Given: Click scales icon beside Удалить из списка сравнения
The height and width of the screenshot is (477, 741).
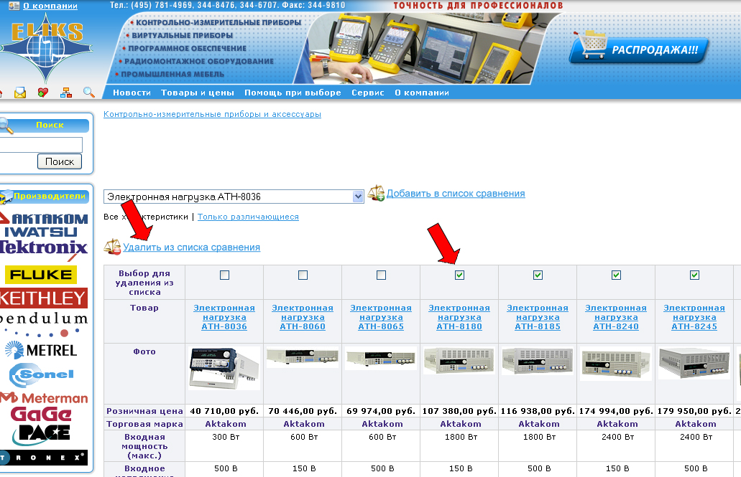Looking at the screenshot, I should click(112, 247).
